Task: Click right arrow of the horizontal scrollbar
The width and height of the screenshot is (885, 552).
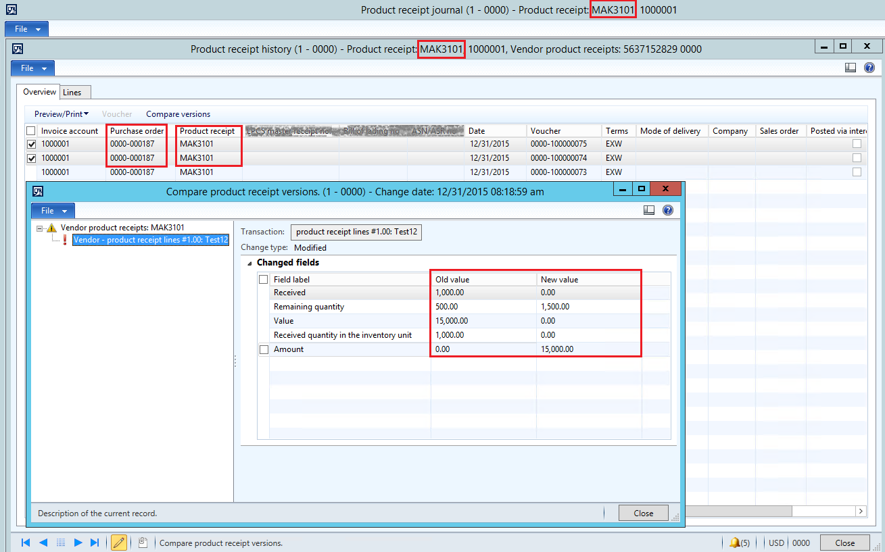Action: [x=861, y=511]
